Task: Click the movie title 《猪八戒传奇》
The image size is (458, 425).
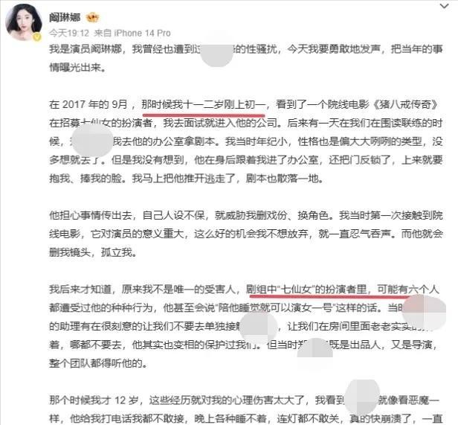Action: point(406,105)
